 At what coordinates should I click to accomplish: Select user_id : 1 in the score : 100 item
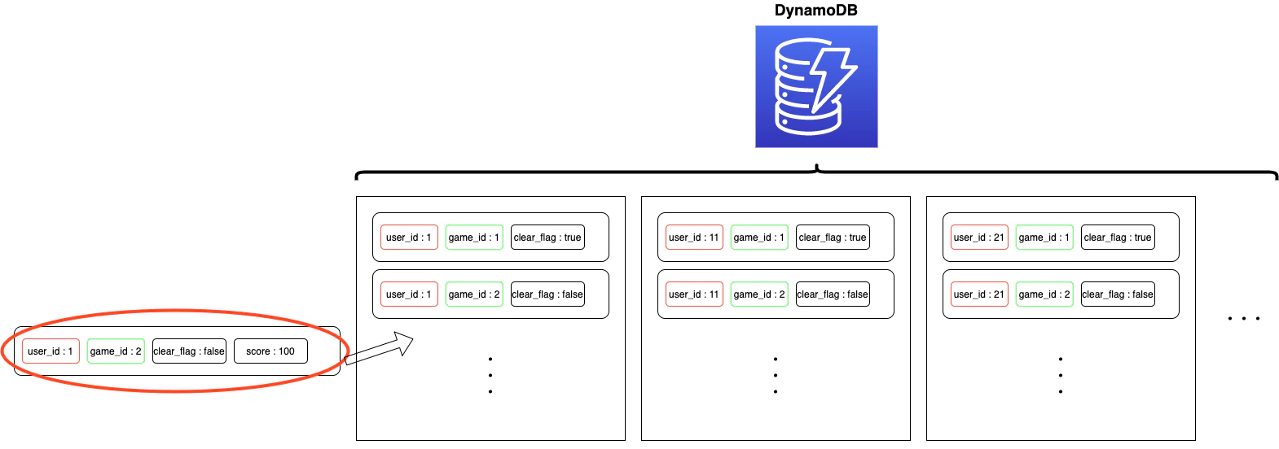pos(51,351)
